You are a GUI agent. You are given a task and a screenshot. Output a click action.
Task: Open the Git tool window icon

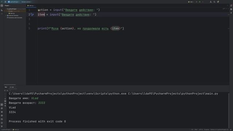pos(2,127)
